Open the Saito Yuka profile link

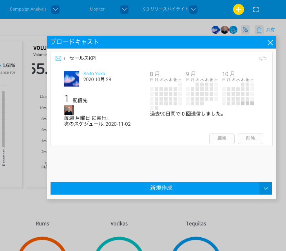[x=94, y=74]
